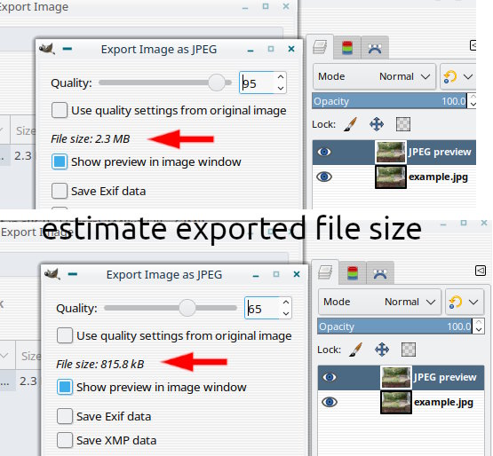Switch to Channels tab in top panel

click(x=346, y=48)
